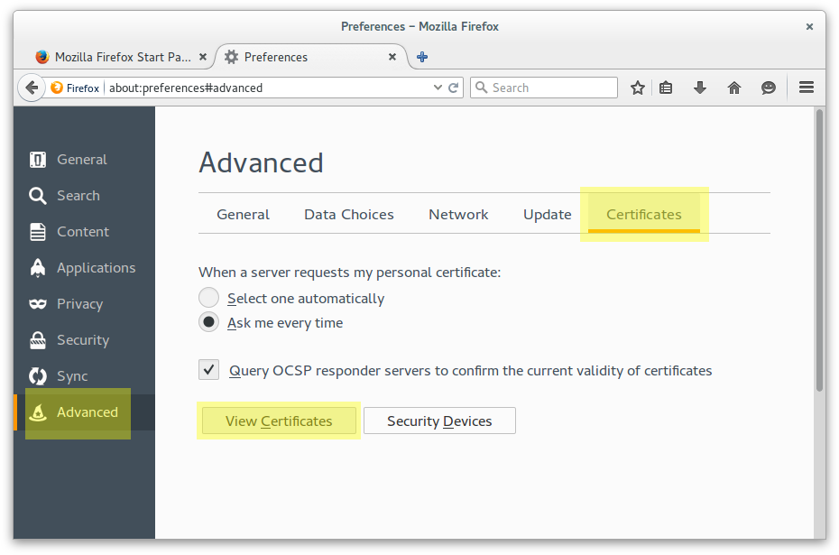Open General preferences in sidebar
Image resolution: width=839 pixels, height=555 pixels.
tap(85, 160)
